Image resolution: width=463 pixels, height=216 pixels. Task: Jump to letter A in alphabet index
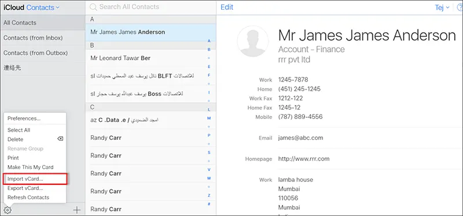tap(209, 41)
